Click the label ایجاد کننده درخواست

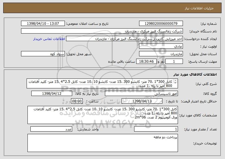[x=200, y=39]
